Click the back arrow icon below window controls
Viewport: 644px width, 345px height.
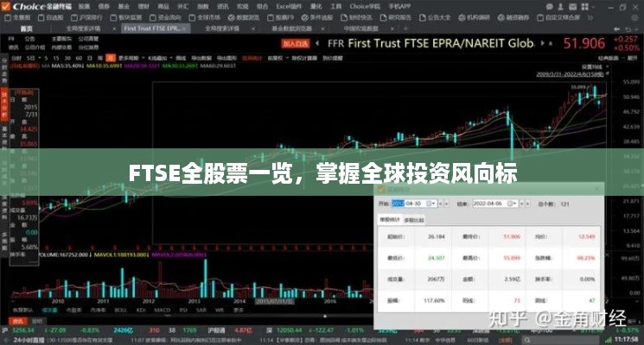(617, 29)
